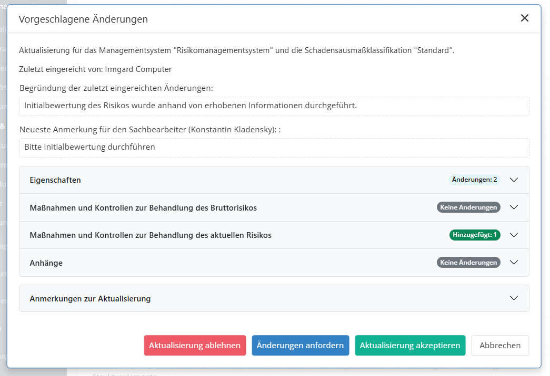Select the Anhänge section title
This screenshot has width=550, height=376.
[46, 263]
